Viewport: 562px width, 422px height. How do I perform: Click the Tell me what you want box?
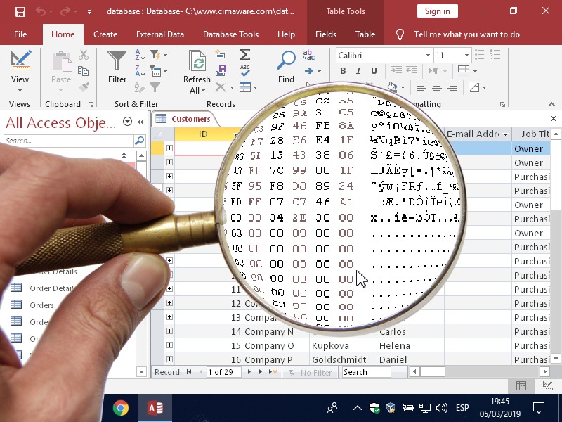pyautogui.click(x=466, y=34)
